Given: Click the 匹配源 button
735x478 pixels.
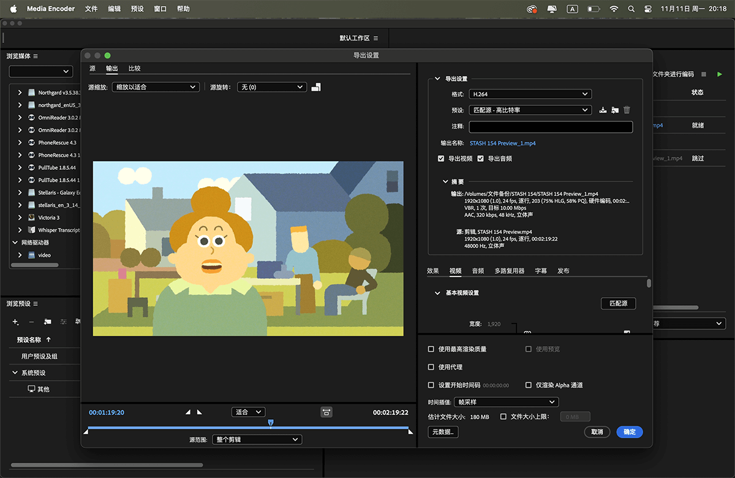Looking at the screenshot, I should [x=618, y=304].
